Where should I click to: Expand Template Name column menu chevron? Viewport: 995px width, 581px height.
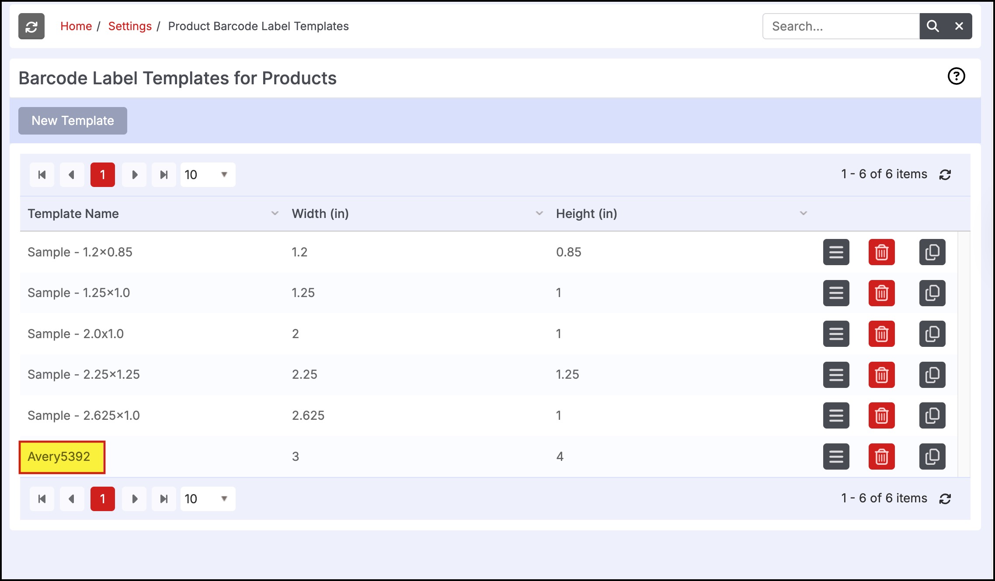(275, 213)
